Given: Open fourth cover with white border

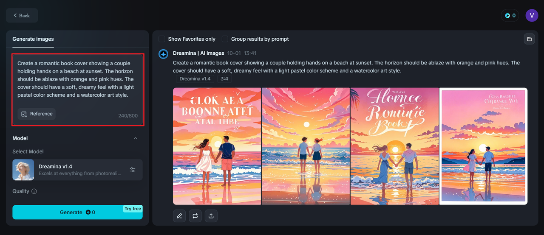Looking at the screenshot, I should [483, 146].
